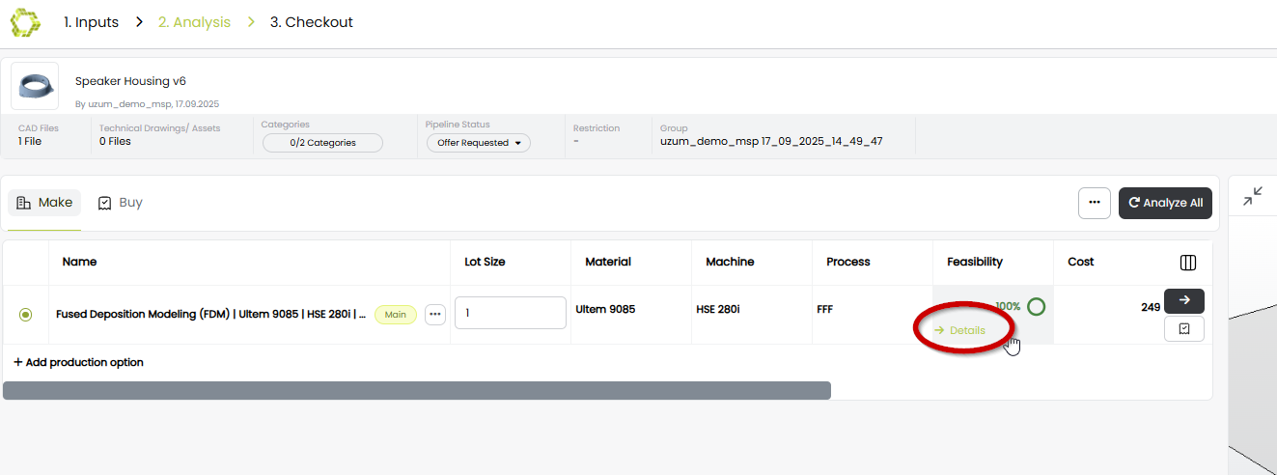Click the Lot Size input field
The image size is (1277, 475).
pos(510,313)
